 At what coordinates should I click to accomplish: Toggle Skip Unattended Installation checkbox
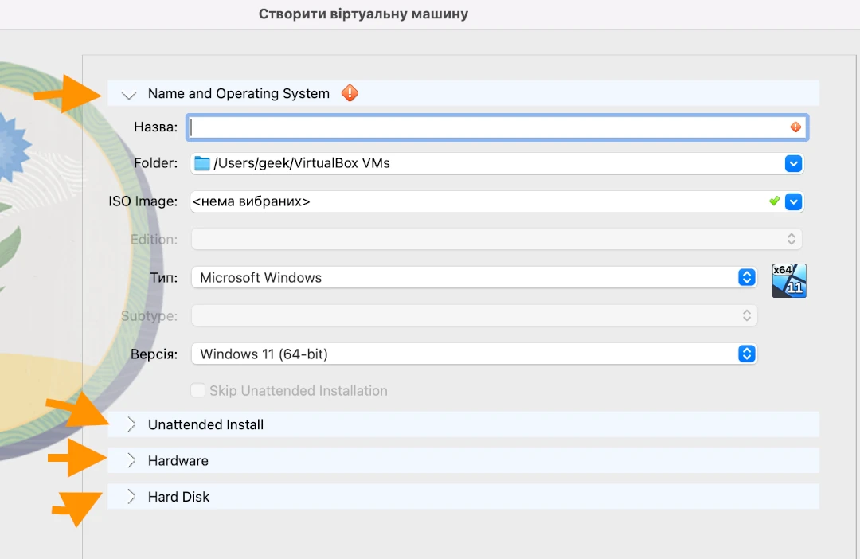click(197, 391)
